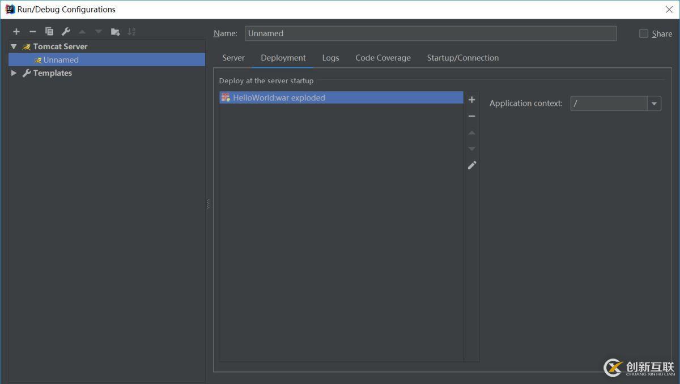This screenshot has width=680, height=384.
Task: Open the Application context dropdown
Action: click(x=654, y=103)
